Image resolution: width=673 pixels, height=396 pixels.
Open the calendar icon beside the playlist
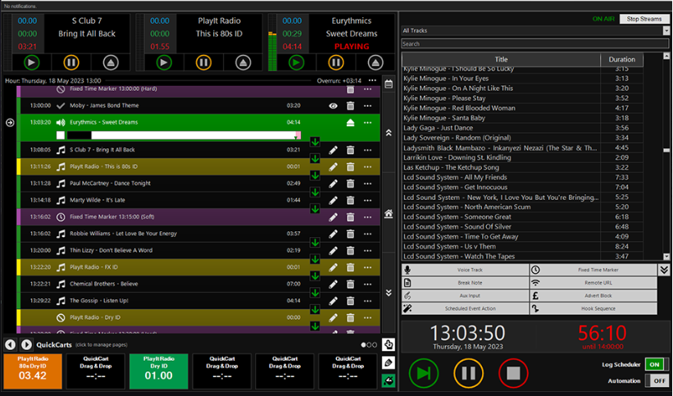coord(388,84)
